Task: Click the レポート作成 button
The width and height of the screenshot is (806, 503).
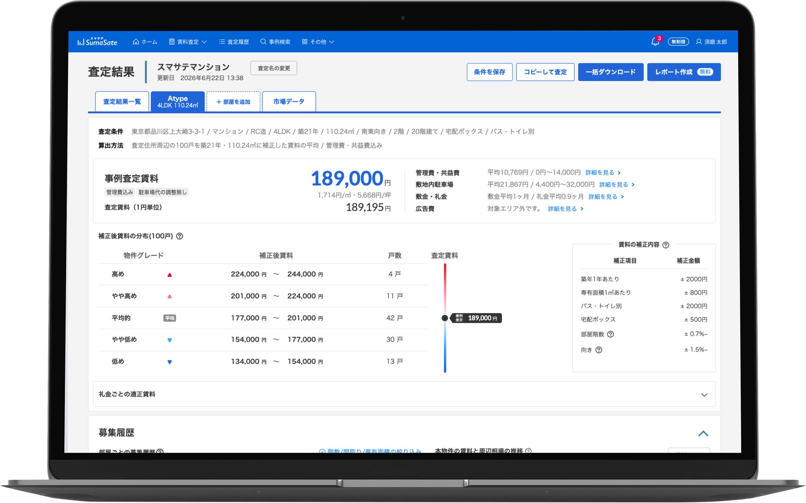Action: (684, 72)
